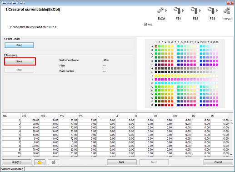Image resolution: width=235 pixels, height=172 pixels.
Task: Click the C% column header
Action: (30, 116)
